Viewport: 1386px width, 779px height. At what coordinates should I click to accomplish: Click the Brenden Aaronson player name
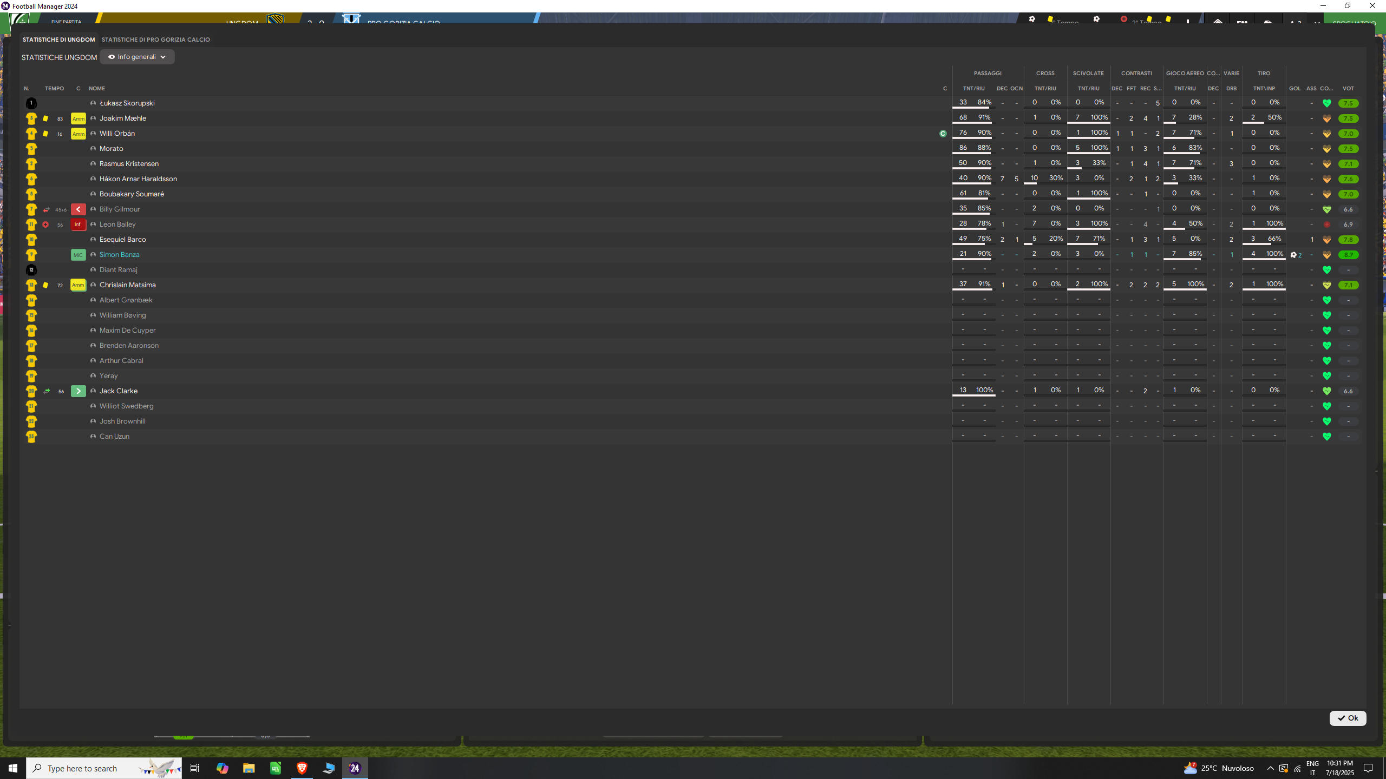(129, 345)
